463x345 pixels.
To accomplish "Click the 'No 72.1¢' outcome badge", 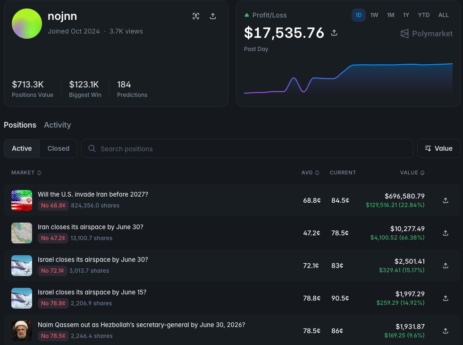I will [x=52, y=270].
